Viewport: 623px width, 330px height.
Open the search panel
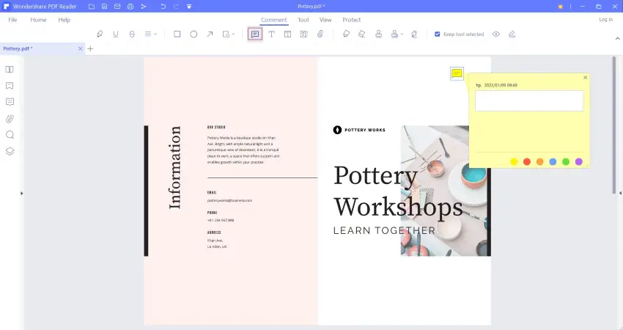click(10, 135)
